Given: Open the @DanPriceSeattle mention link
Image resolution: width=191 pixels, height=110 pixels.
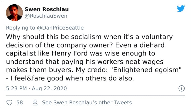Looking at the screenshot, I should pyautogui.click(x=60, y=28).
